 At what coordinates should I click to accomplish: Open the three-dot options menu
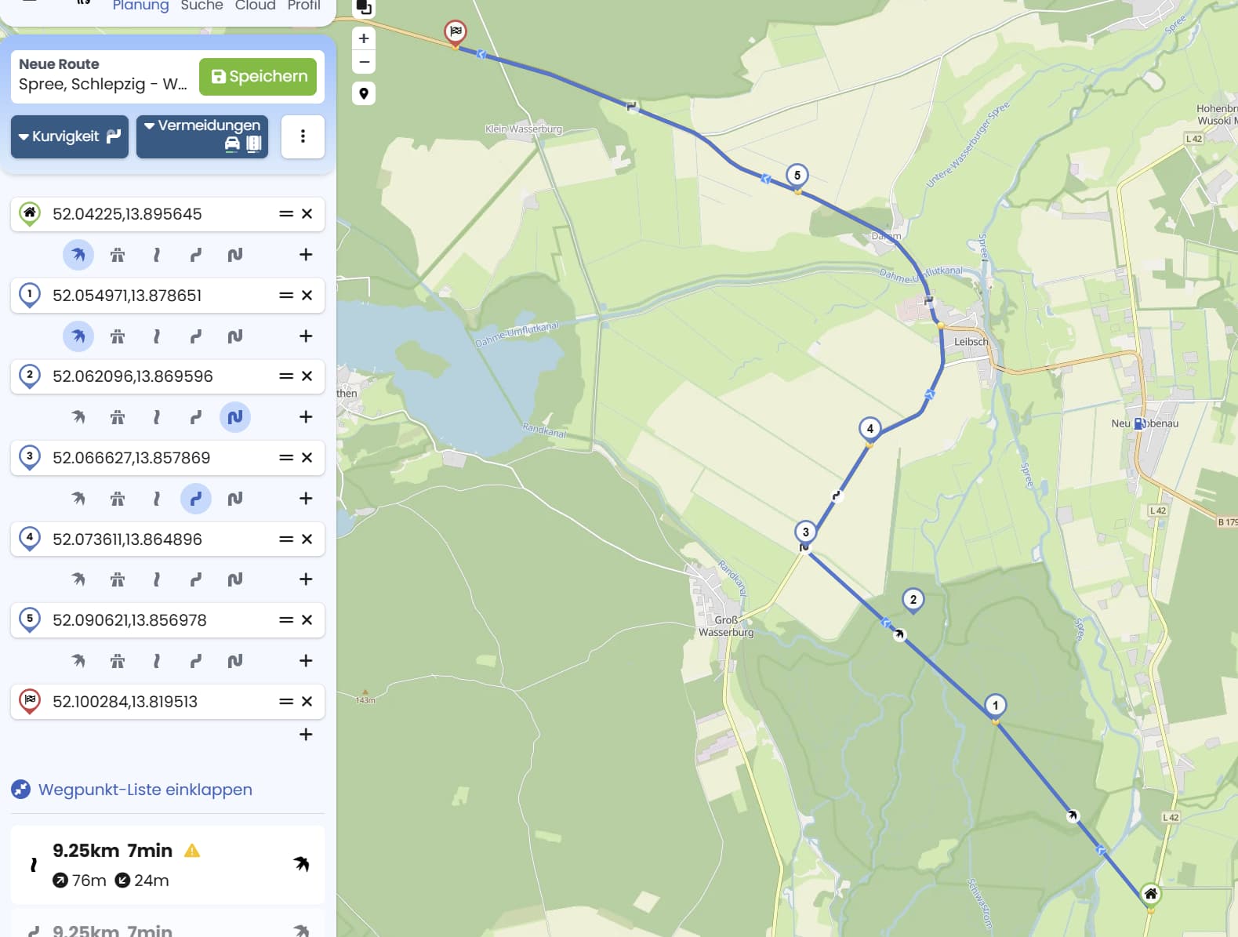(x=303, y=136)
